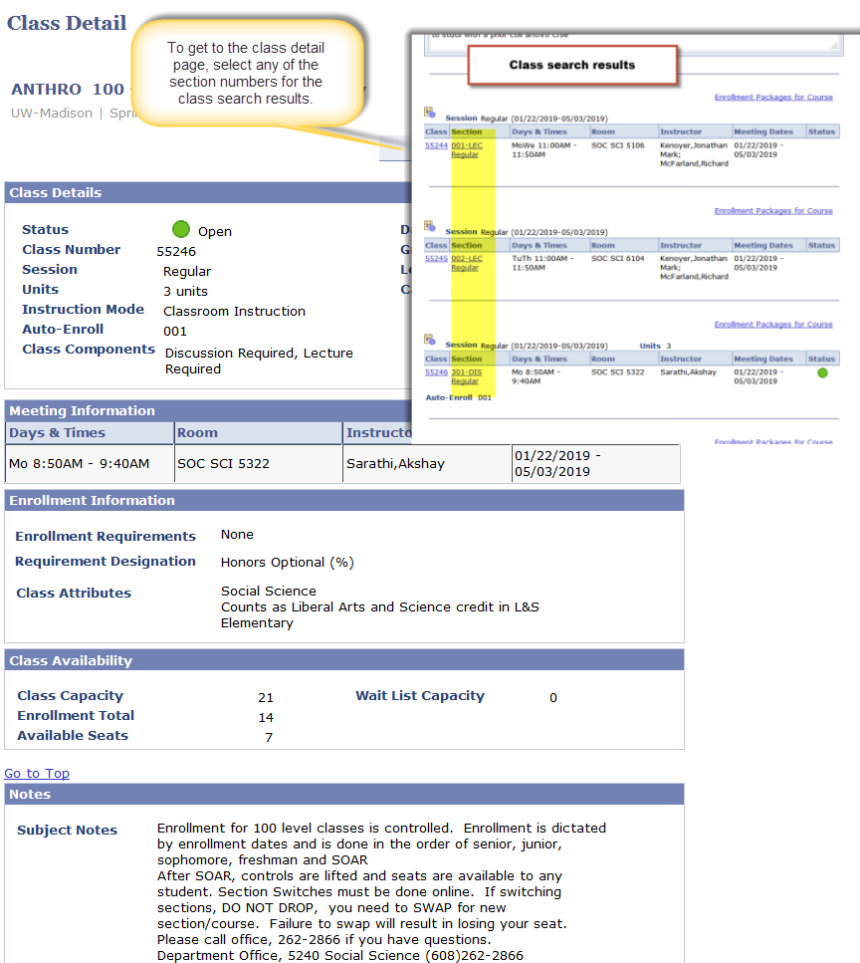
Task: Click the Class Components label
Action: 89,349
